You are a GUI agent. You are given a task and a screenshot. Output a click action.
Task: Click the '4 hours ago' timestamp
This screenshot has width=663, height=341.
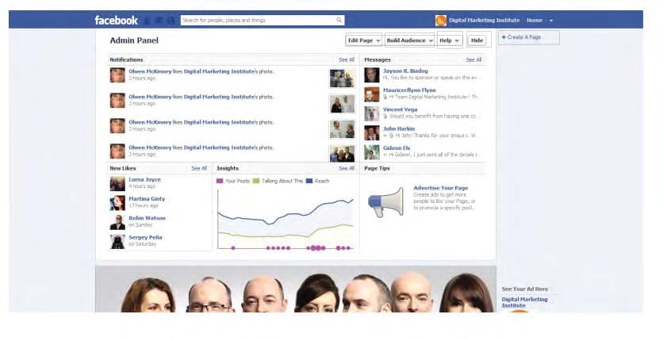pyautogui.click(x=142, y=186)
